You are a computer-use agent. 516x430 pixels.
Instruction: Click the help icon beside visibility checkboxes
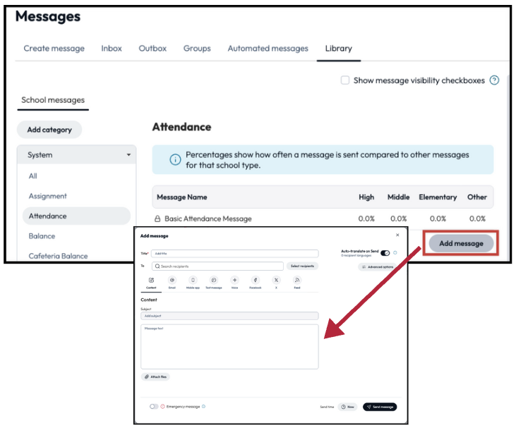(494, 80)
